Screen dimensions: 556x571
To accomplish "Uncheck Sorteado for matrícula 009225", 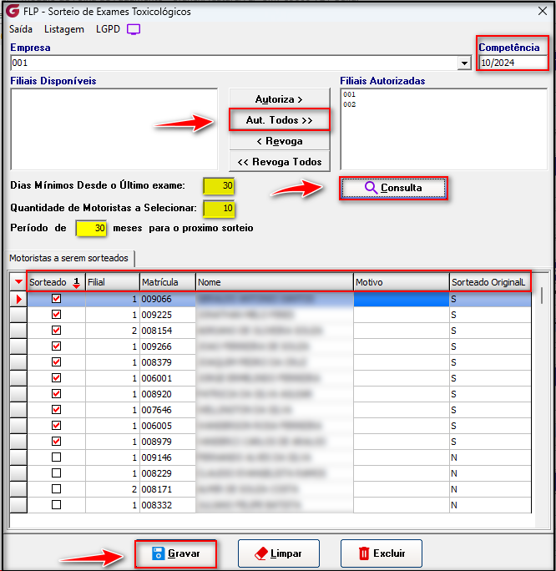I will tap(57, 314).
